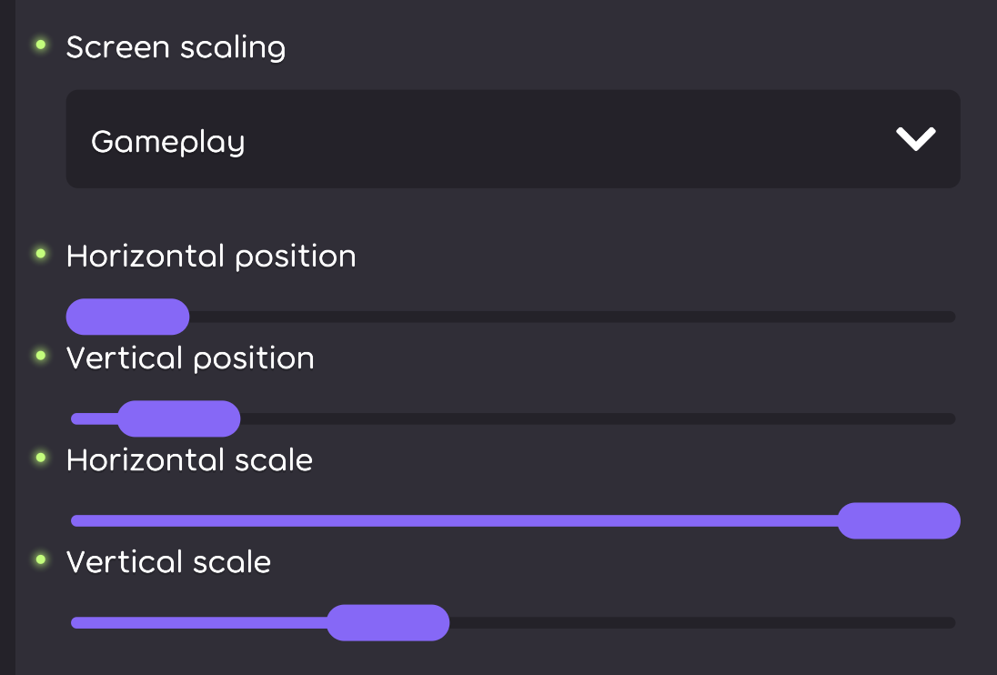Select the Horizontal position label
Image resolution: width=997 pixels, height=675 pixels.
pyautogui.click(x=210, y=256)
